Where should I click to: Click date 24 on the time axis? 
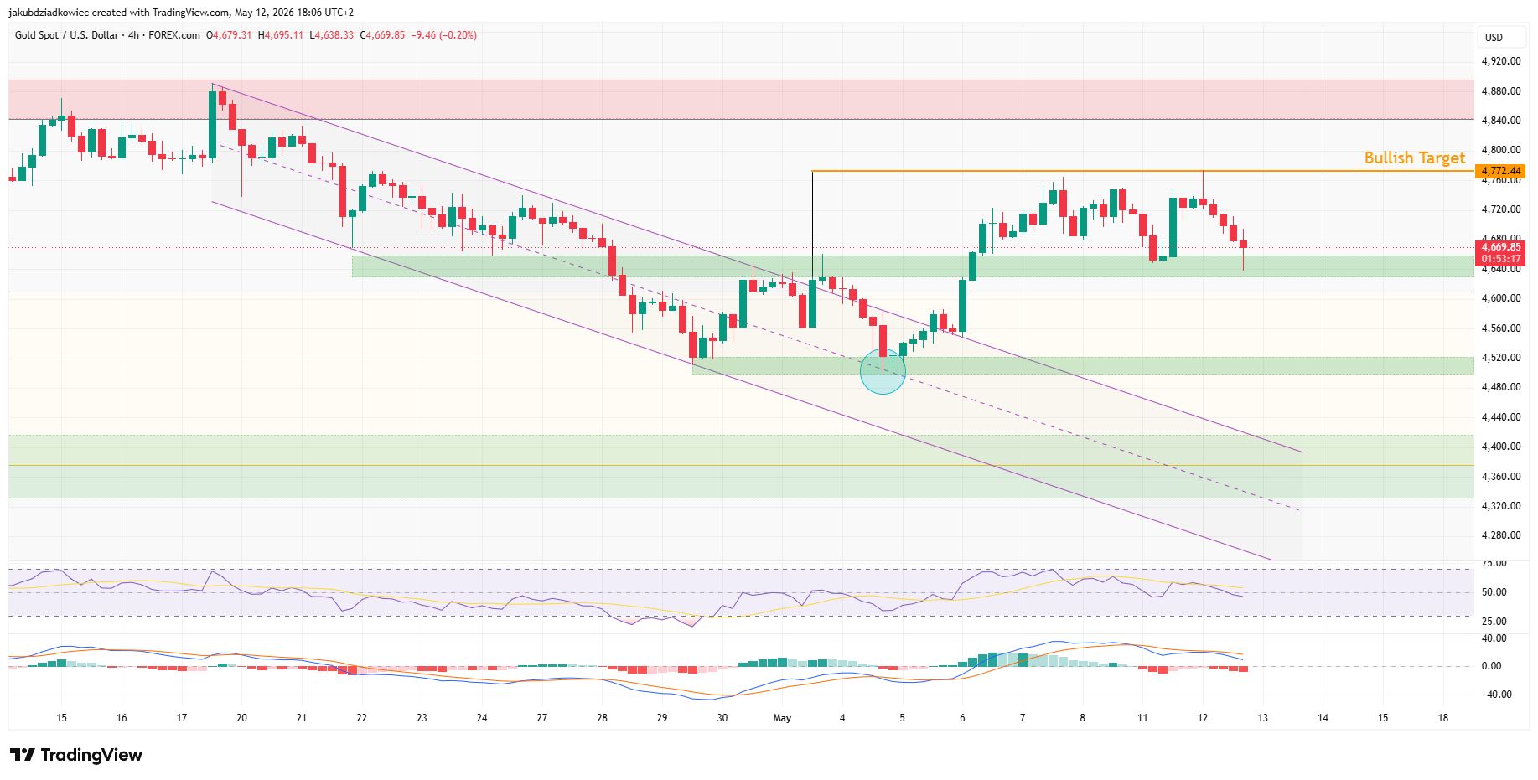(482, 718)
